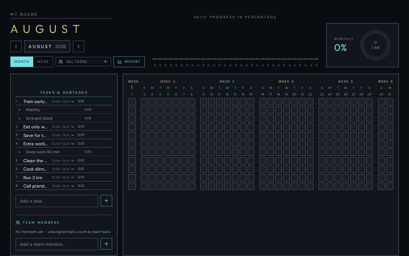Click the people icon in All Tasks filter
Image resolution: width=409 pixels, height=256 pixels.
[x=61, y=61]
